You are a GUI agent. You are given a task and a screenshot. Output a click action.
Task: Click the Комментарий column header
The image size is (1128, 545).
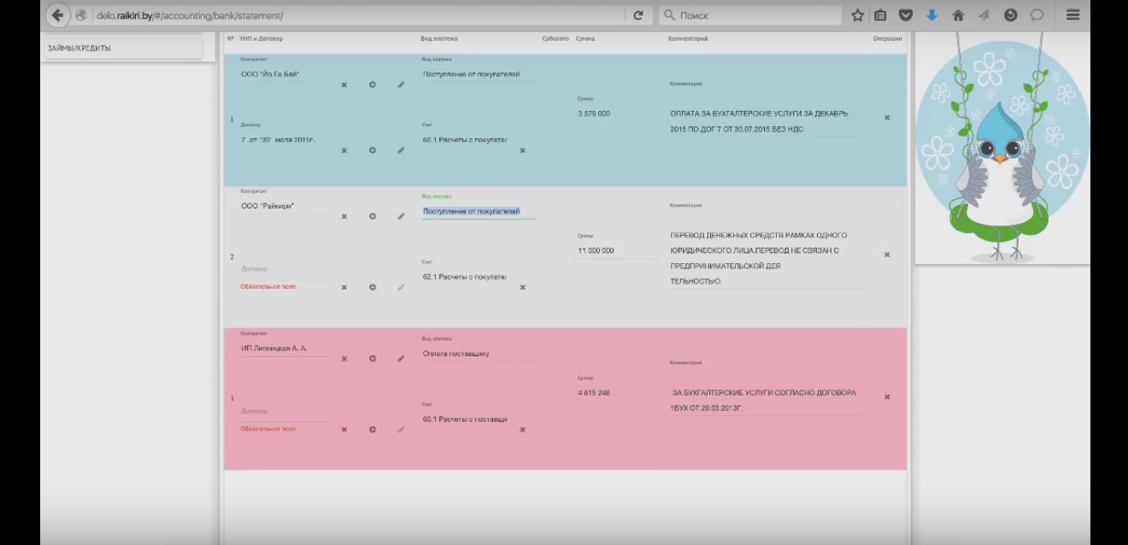[x=688, y=38]
